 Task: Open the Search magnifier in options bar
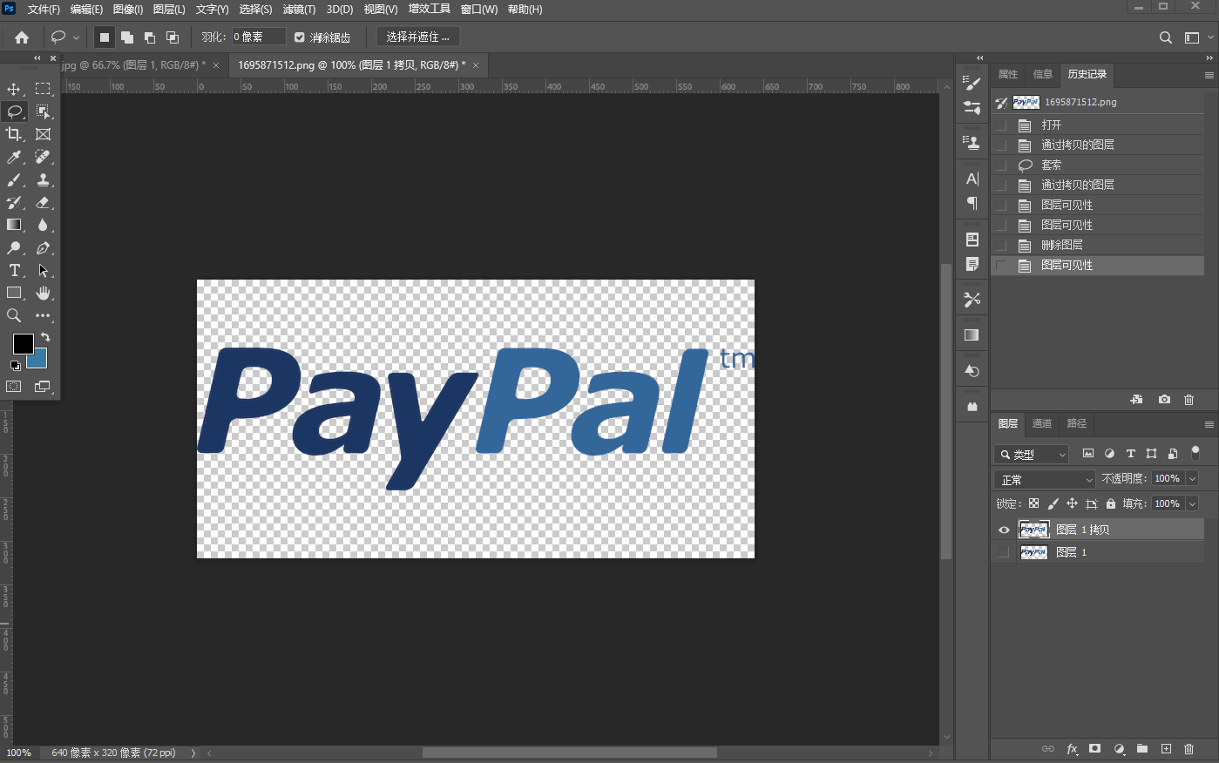1165,37
